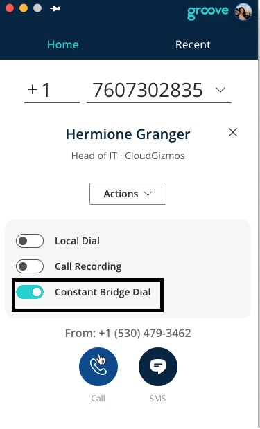Click the Head of IT · CloudGizmos subtitle

pyautogui.click(x=128, y=156)
